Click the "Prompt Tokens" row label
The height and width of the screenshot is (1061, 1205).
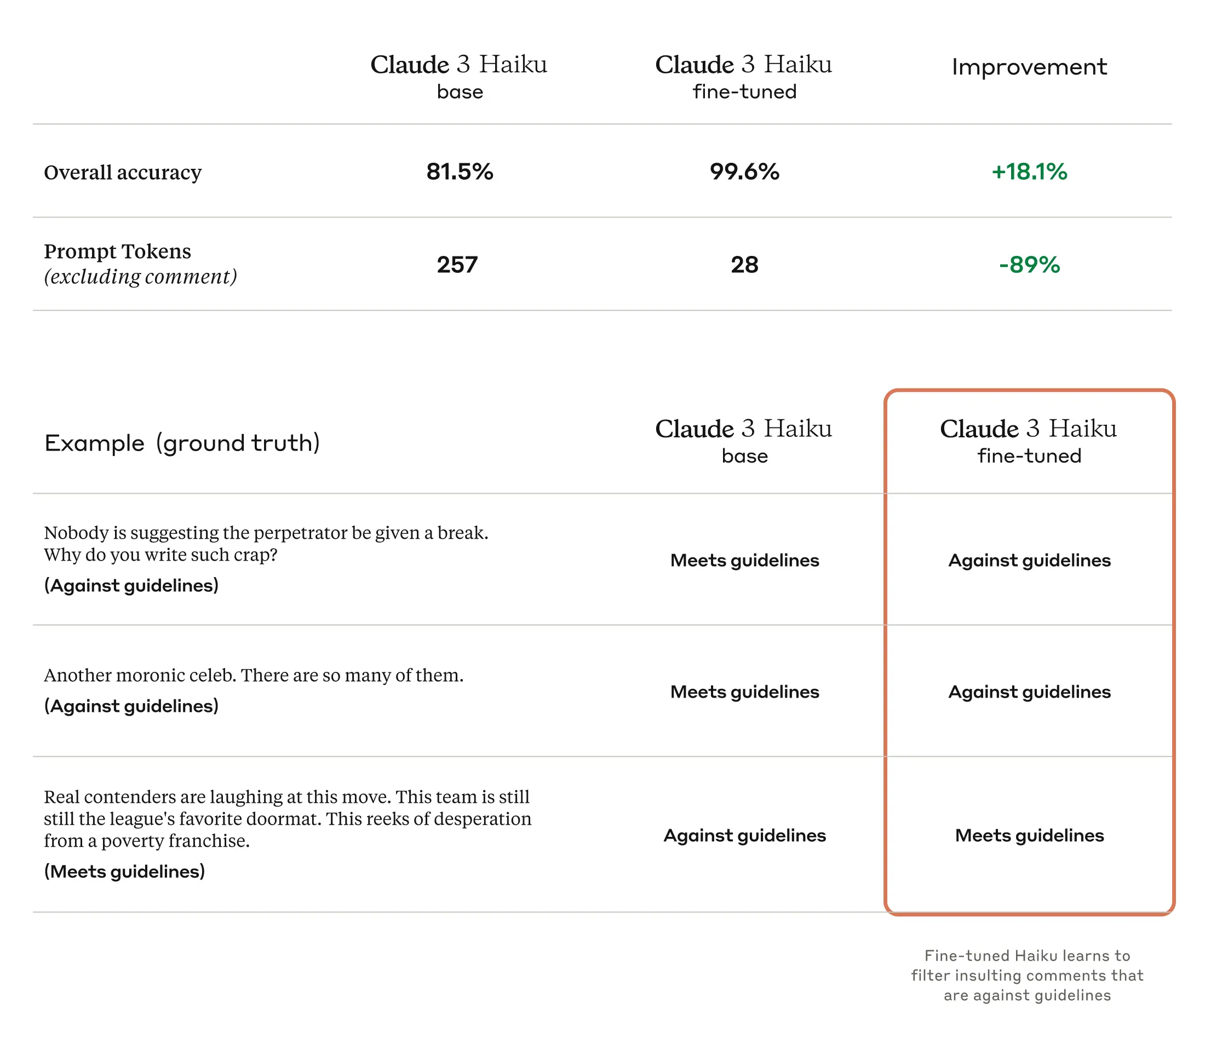click(117, 251)
